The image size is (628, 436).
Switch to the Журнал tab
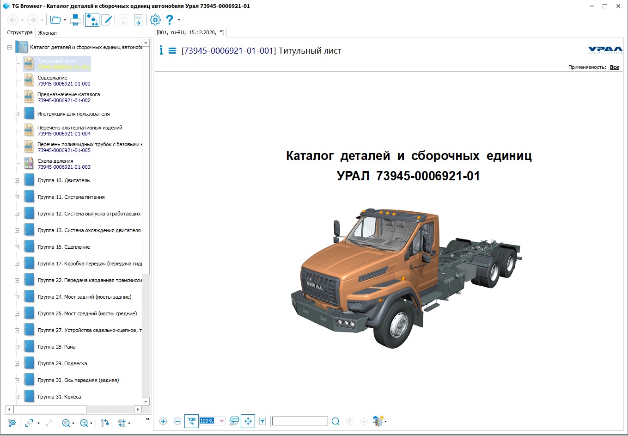[47, 33]
